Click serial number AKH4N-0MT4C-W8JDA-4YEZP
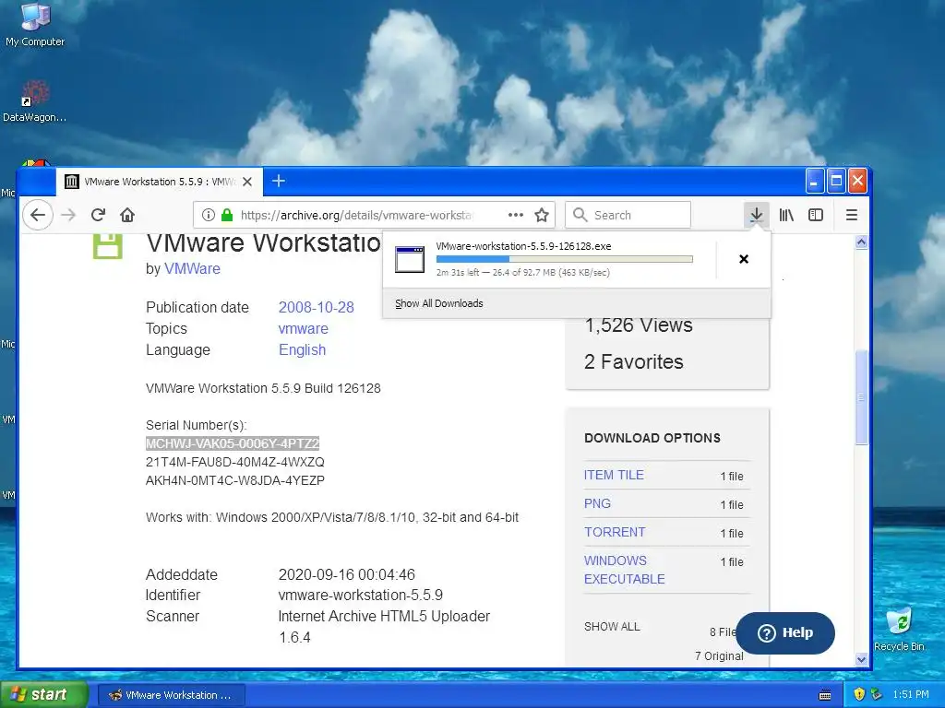945x708 pixels. (x=235, y=480)
